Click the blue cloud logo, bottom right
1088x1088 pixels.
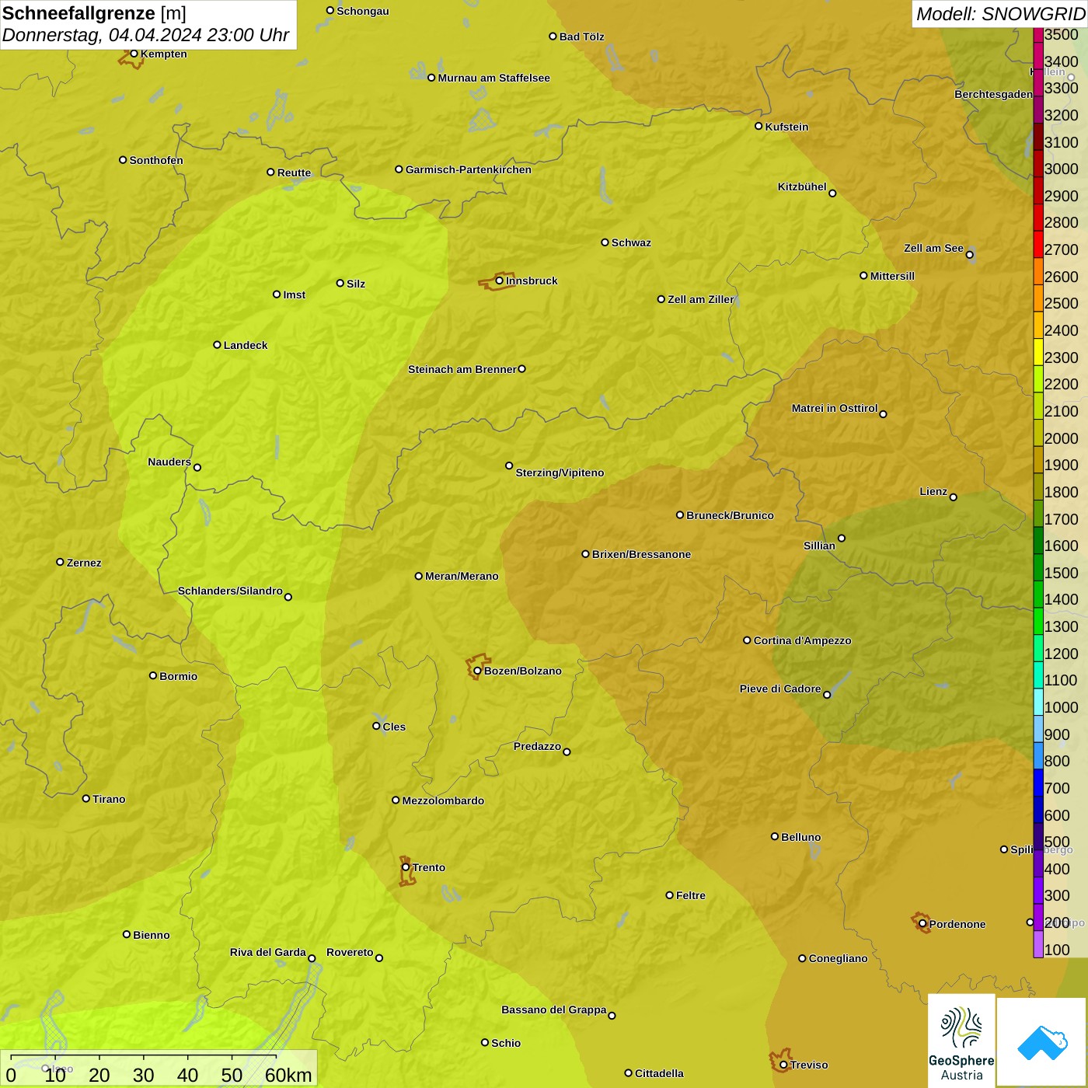[x=1041, y=1041]
